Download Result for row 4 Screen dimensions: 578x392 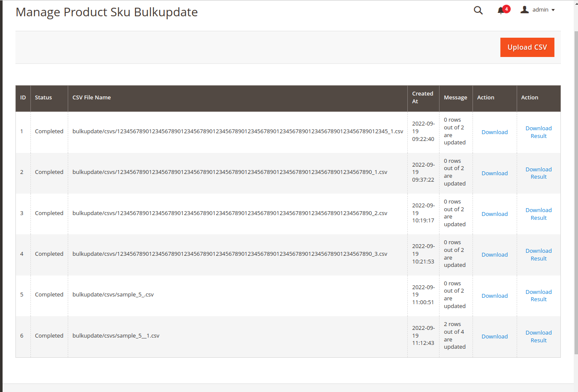click(539, 254)
